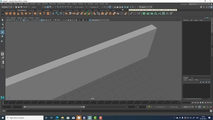The width and height of the screenshot is (213, 120).
Task: Open the Symmetry Off dropdown
Action: [95, 7]
